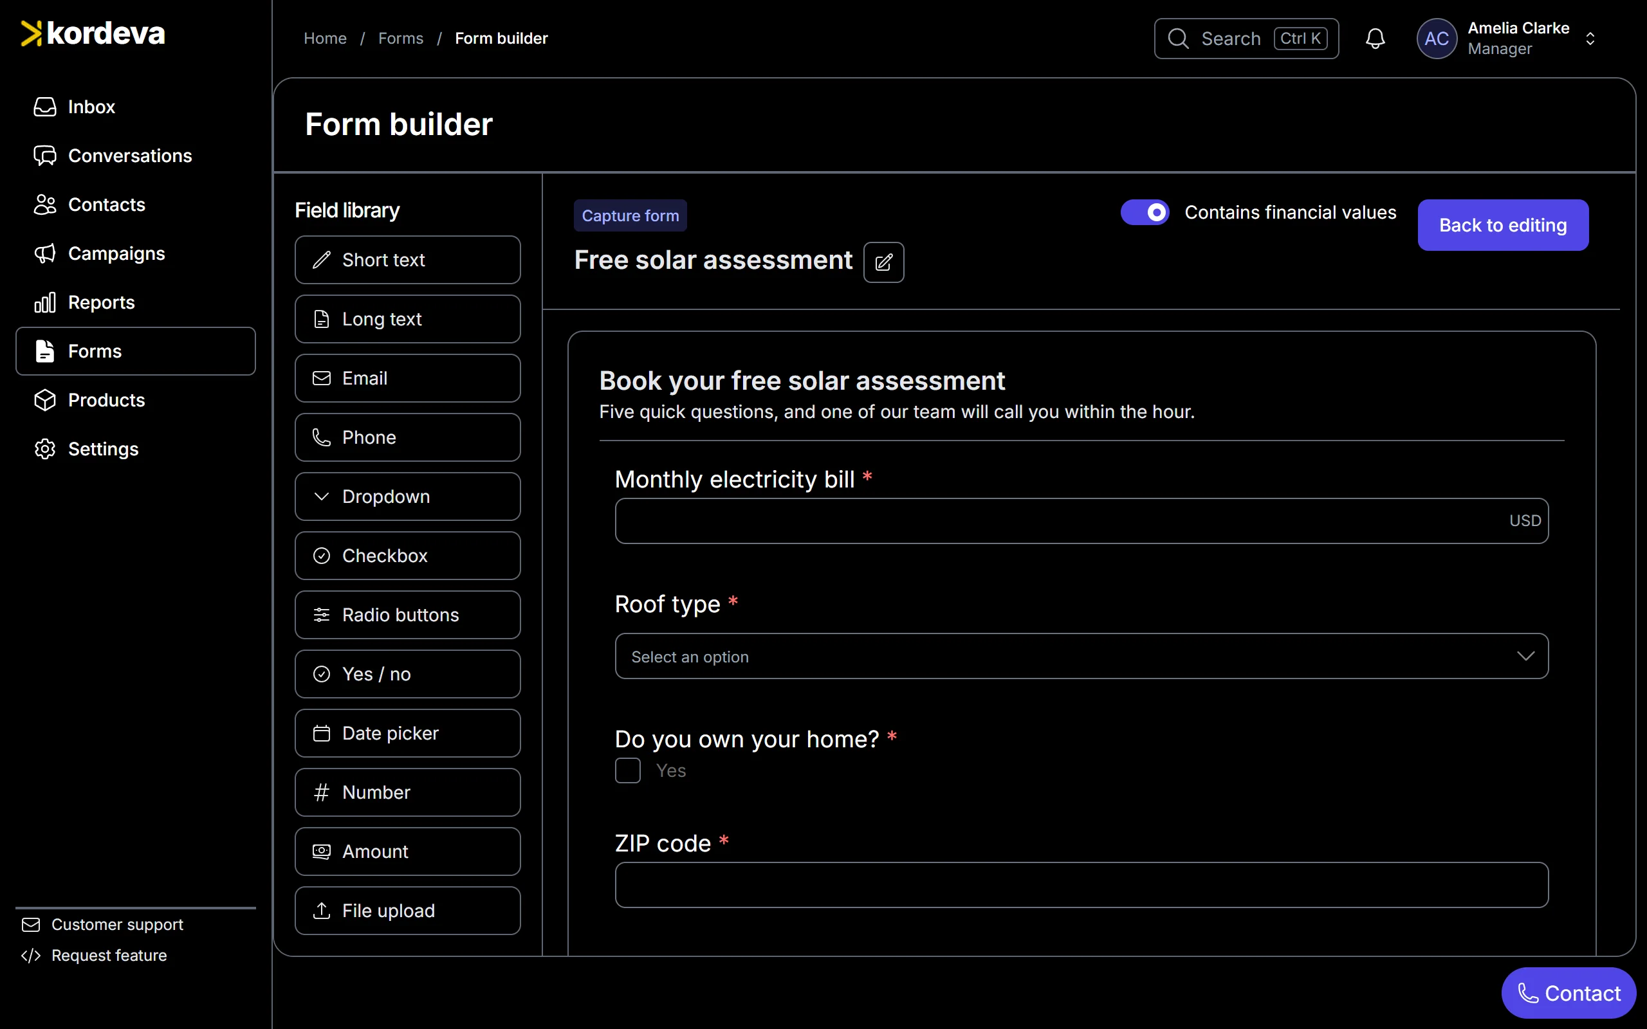Open Settings in the sidebar
The image size is (1647, 1029).
[x=136, y=449]
